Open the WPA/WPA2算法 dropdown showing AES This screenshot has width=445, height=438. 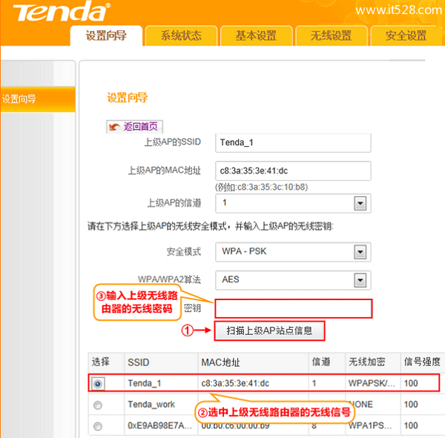coord(293,280)
